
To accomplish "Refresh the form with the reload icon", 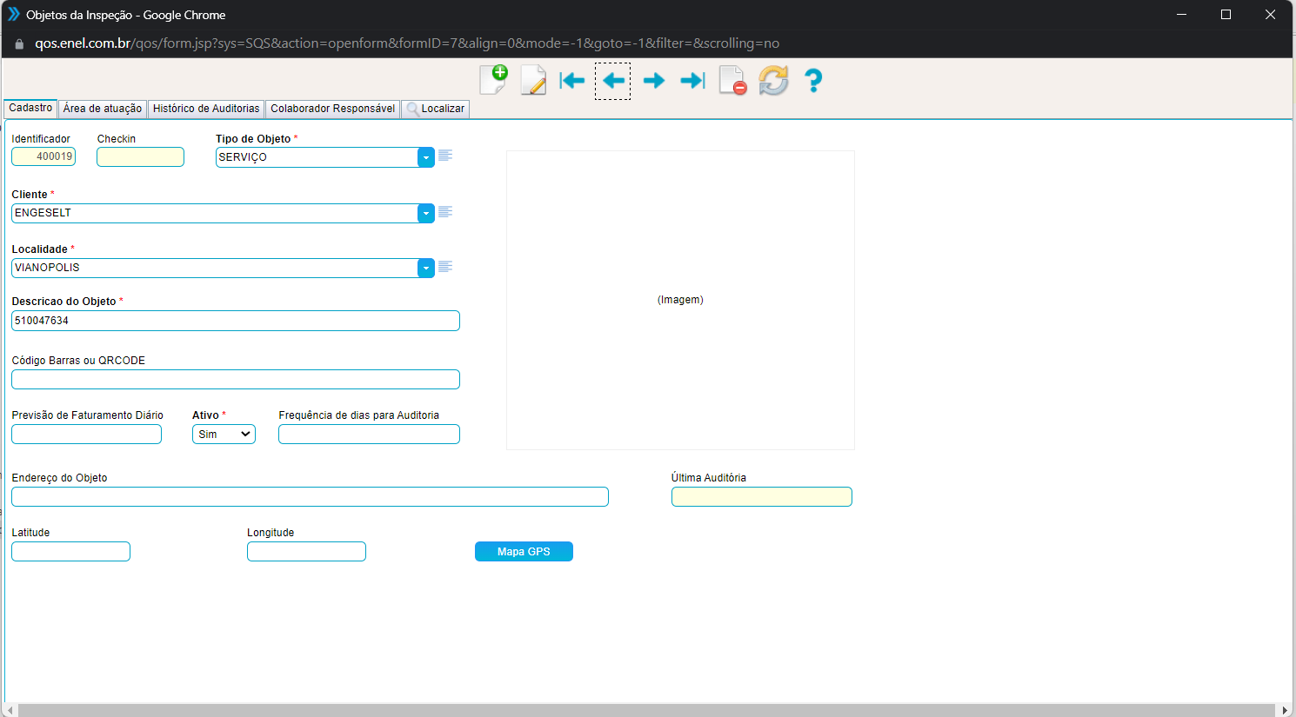I will (772, 81).
